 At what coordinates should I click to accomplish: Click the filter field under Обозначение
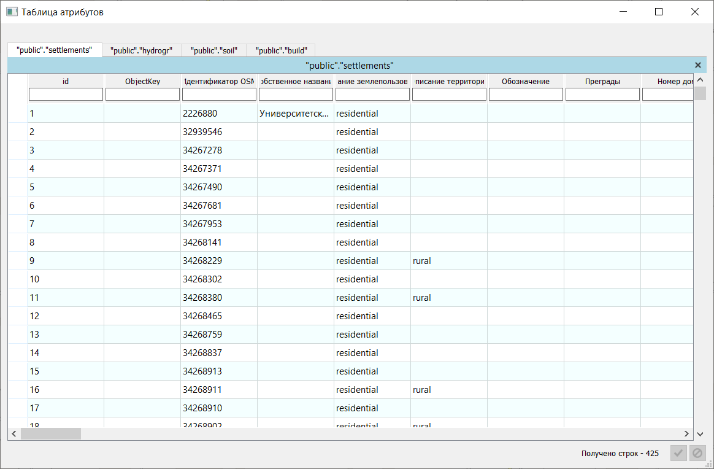[526, 95]
